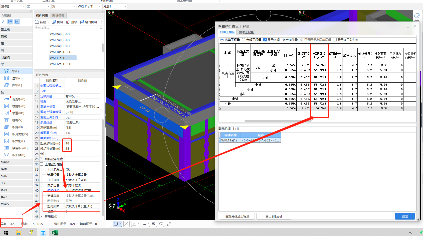
Task: Open the rectangle snap dropdown in bottom toolbar
Action: (x=120, y=224)
